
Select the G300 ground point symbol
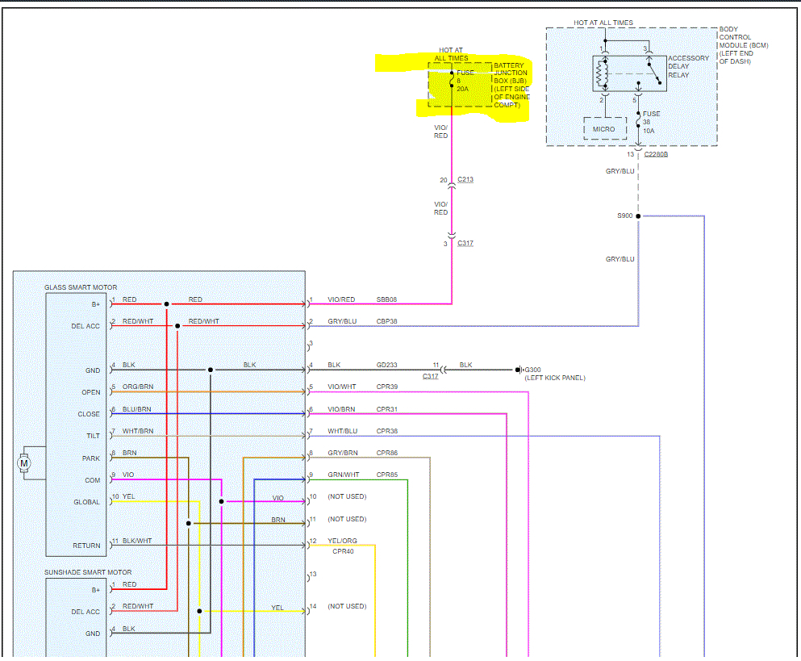click(x=519, y=370)
